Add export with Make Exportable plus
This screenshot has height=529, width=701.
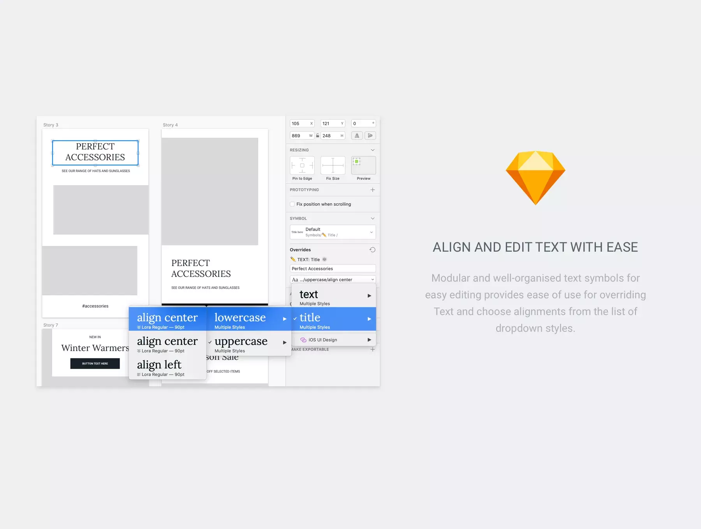(x=373, y=349)
